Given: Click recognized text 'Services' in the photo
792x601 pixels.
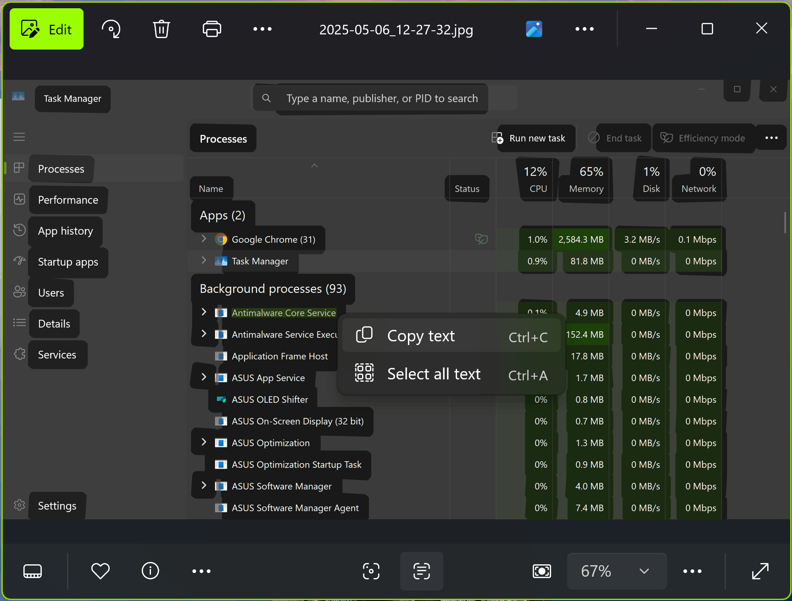Looking at the screenshot, I should tap(57, 355).
